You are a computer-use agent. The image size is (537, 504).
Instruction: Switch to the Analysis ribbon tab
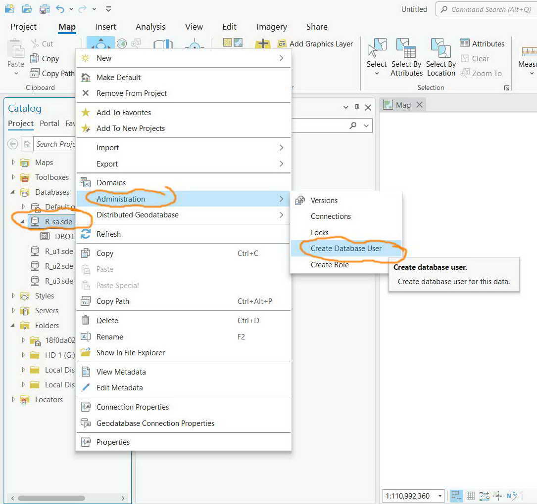pos(150,27)
